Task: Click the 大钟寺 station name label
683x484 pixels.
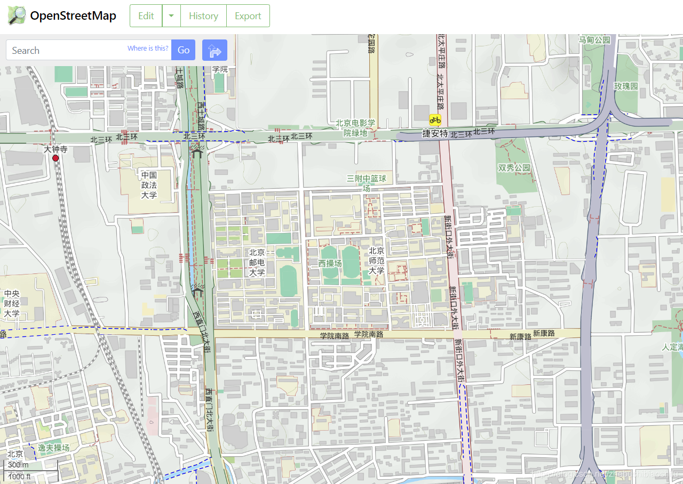Action: [x=55, y=150]
